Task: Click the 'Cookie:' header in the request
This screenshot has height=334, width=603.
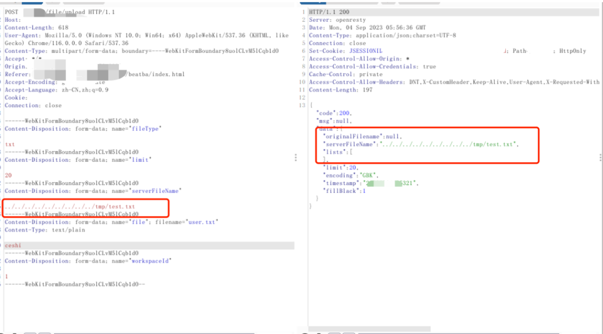Action: [16, 98]
